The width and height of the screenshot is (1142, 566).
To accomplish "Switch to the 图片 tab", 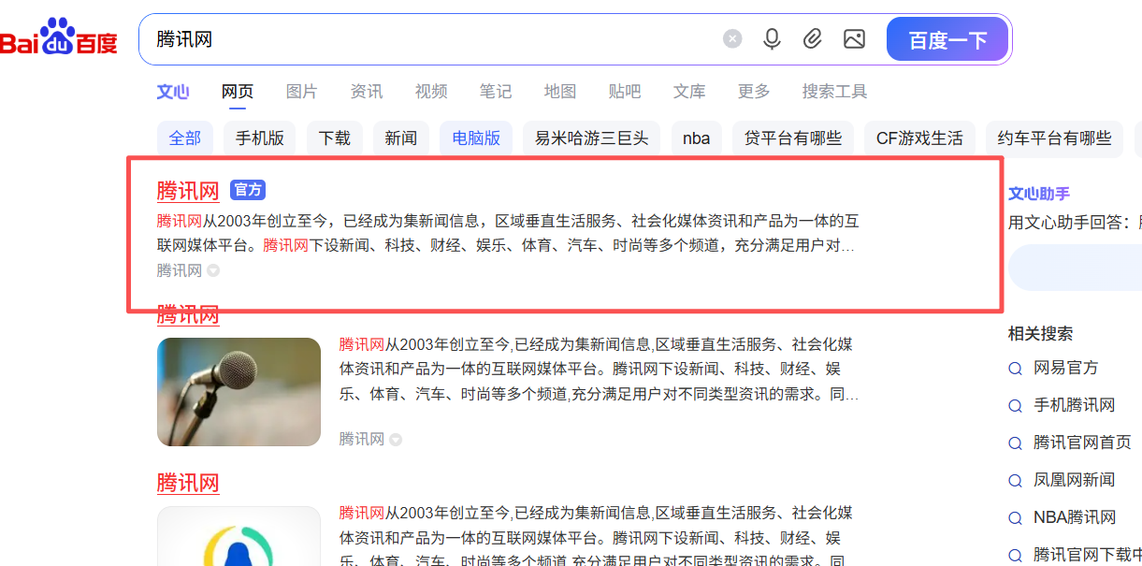I will (x=301, y=92).
